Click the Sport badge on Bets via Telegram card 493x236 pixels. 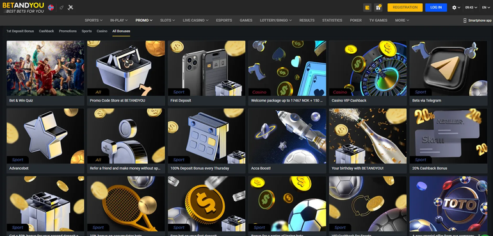(x=421, y=92)
